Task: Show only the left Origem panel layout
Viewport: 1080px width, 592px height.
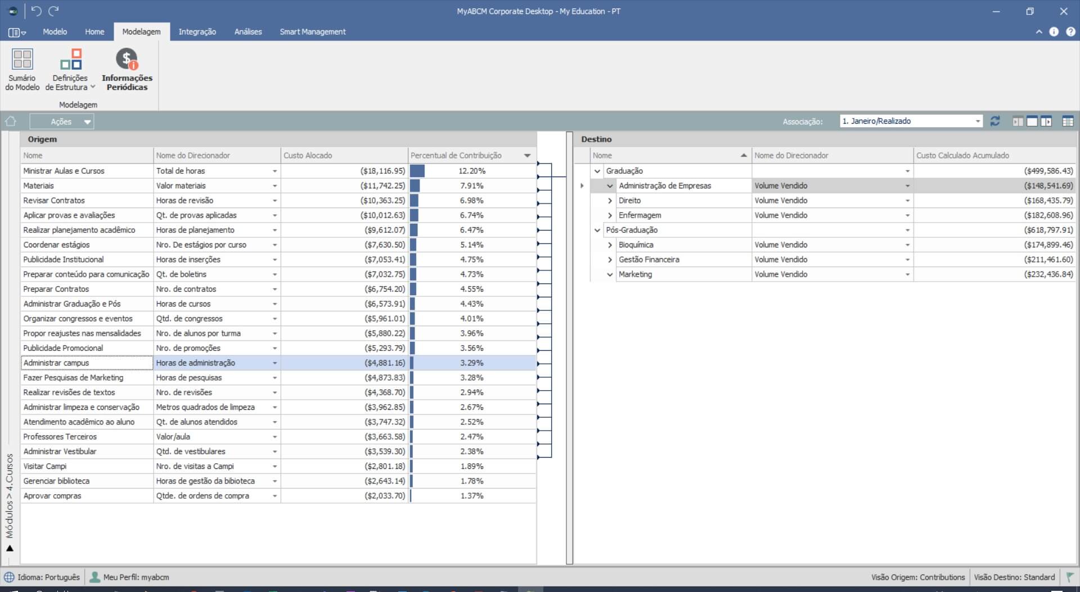Action: point(1018,121)
